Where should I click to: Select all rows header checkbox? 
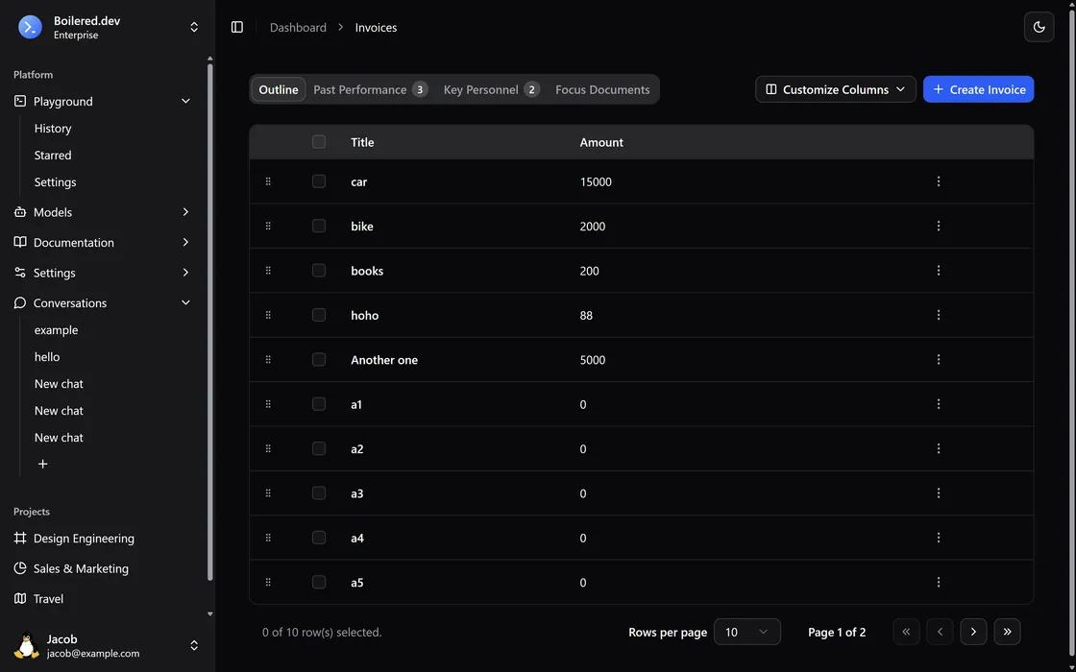click(319, 142)
